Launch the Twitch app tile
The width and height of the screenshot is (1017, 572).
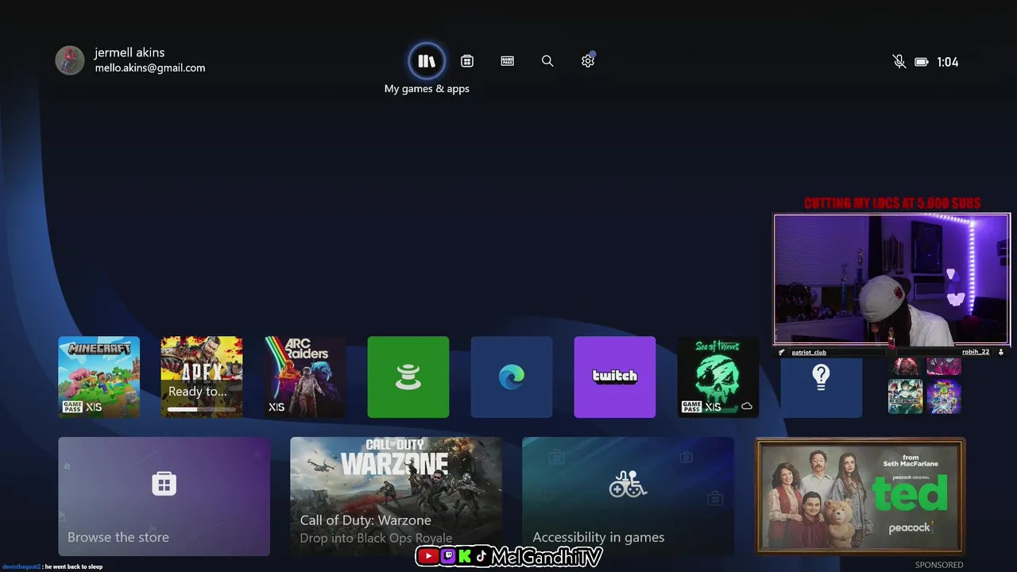point(615,377)
